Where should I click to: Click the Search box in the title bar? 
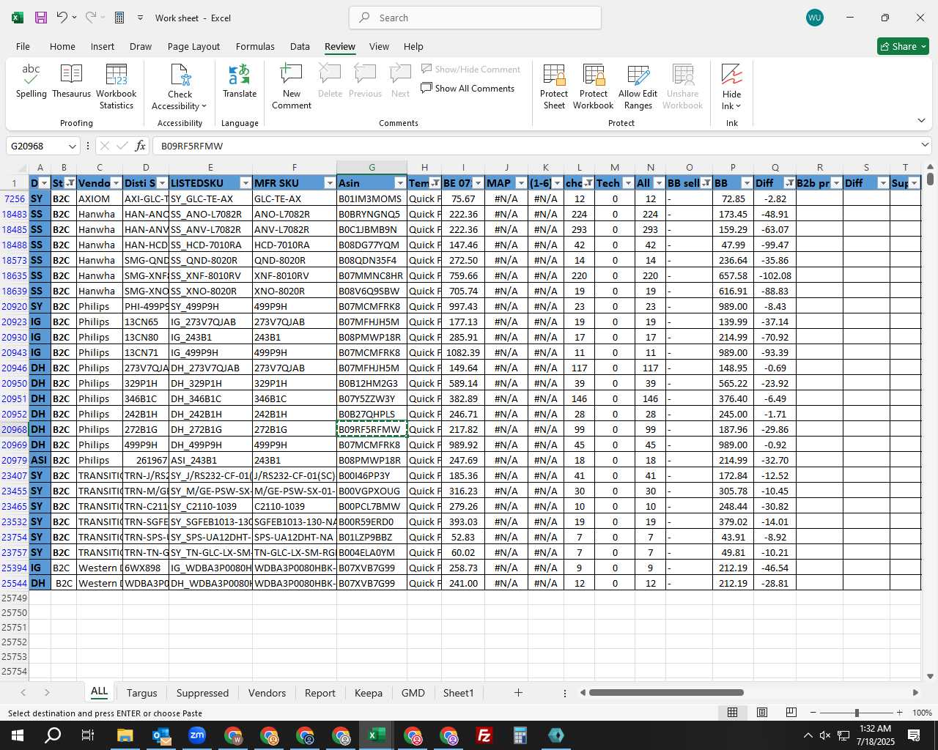click(x=475, y=18)
